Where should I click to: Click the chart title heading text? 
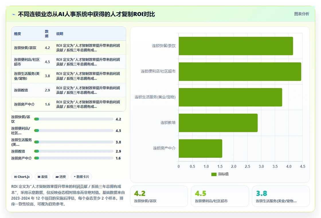pyautogui.click(x=86, y=14)
